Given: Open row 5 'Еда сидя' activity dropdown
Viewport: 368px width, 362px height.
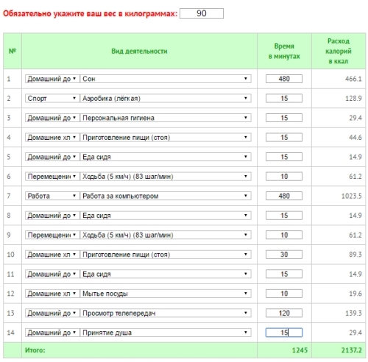Looking at the screenshot, I should tap(166, 157).
